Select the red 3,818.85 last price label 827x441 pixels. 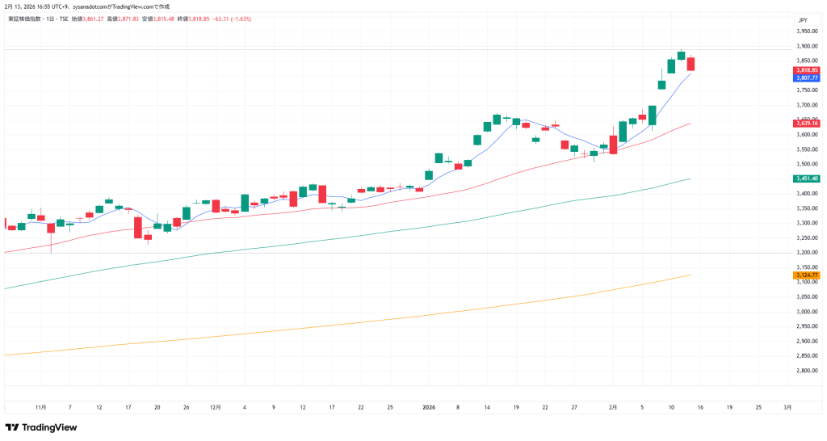(807, 70)
